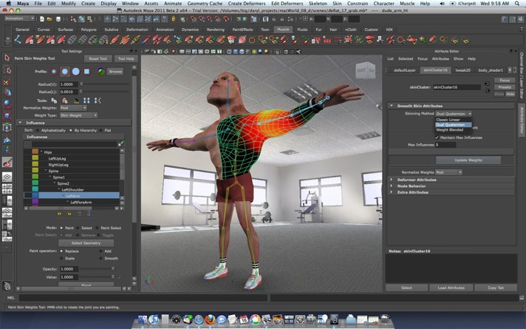Open the Normalize Weights dropdown in Attribute Editor

448,172
